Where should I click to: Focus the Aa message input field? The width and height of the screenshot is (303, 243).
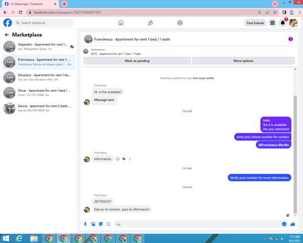tap(198, 224)
